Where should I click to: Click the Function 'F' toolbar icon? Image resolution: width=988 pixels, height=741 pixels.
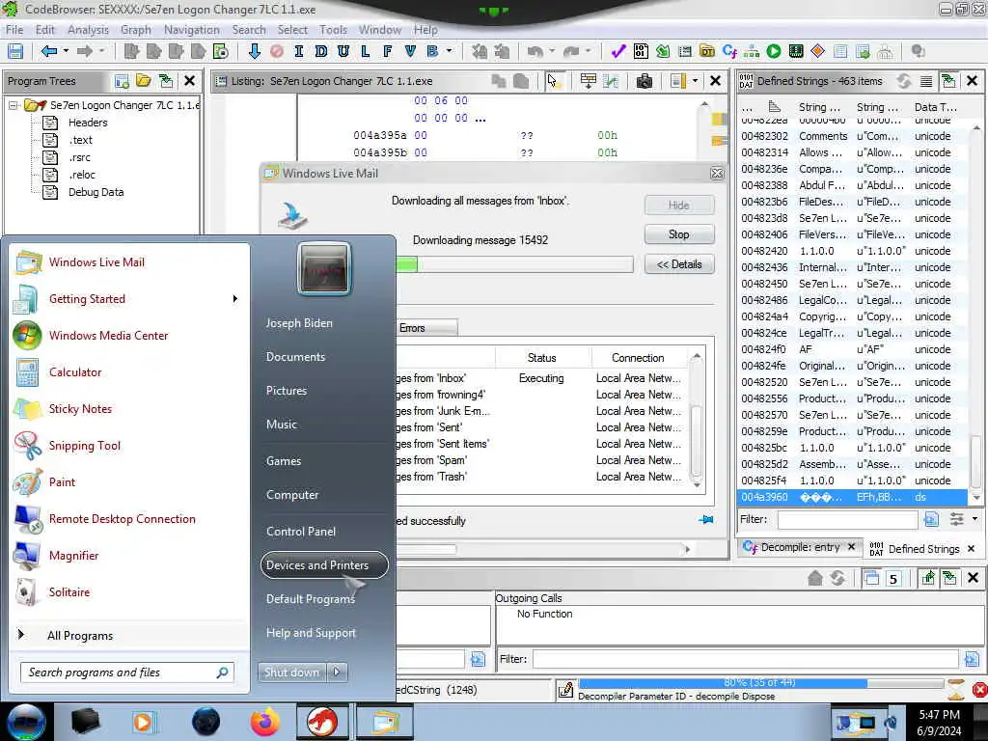(x=388, y=52)
